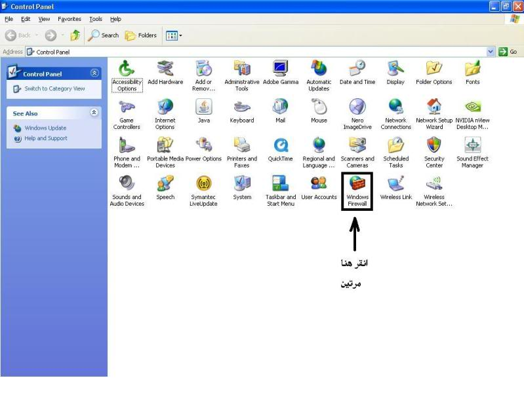Open the Favorites menu
Viewport: 524px width, 393px height.
click(70, 19)
